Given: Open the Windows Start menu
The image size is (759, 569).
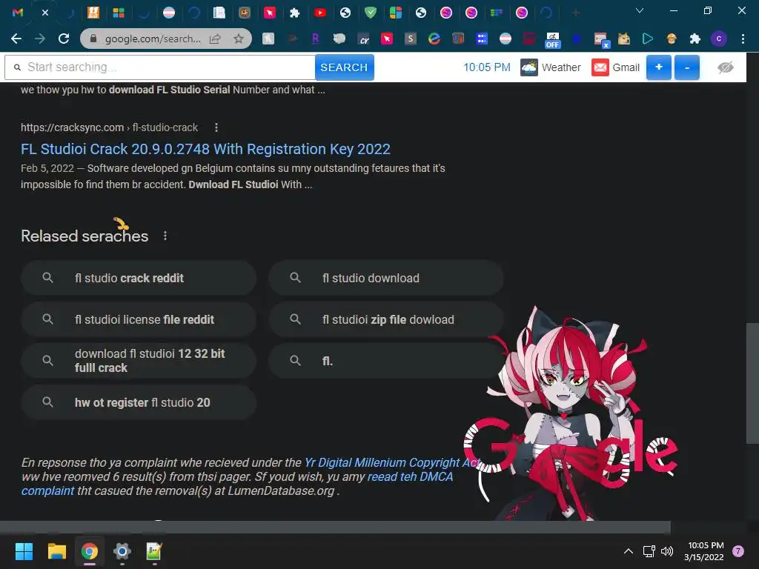Looking at the screenshot, I should click(24, 551).
